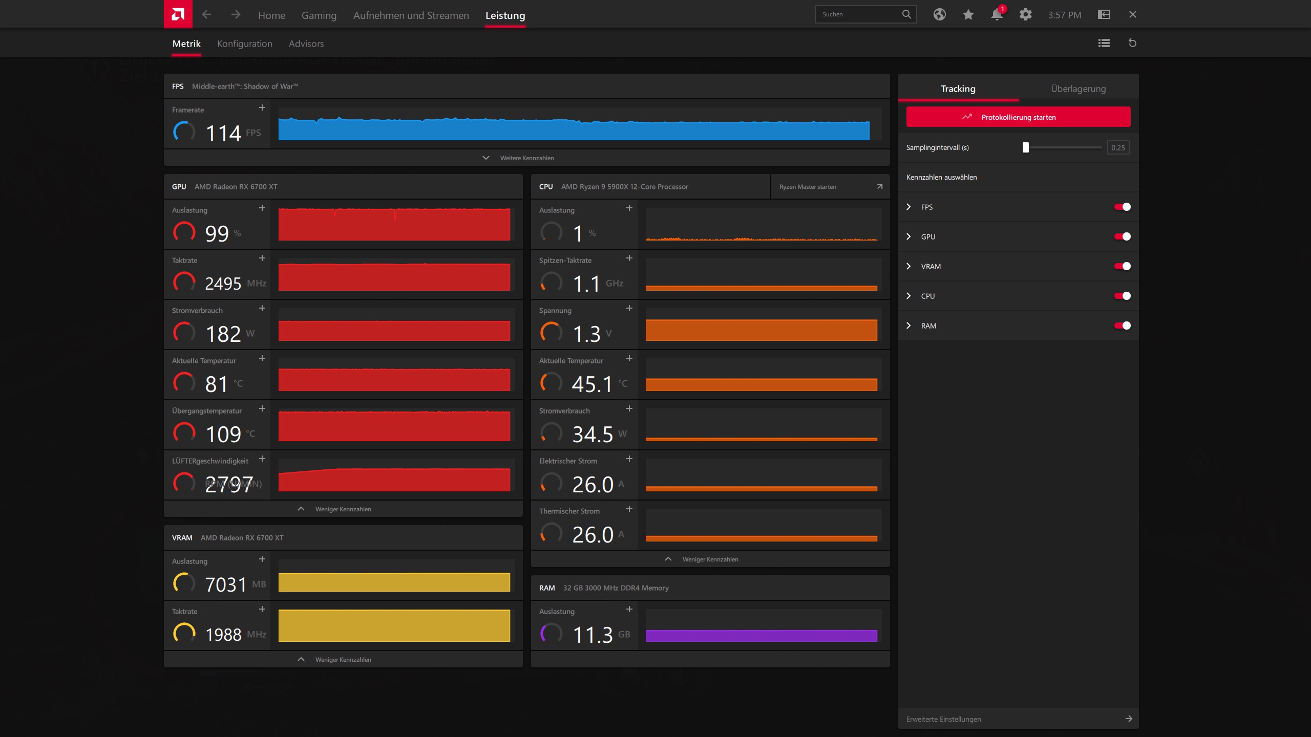
Task: Switch to list view layout icon
Action: point(1104,43)
